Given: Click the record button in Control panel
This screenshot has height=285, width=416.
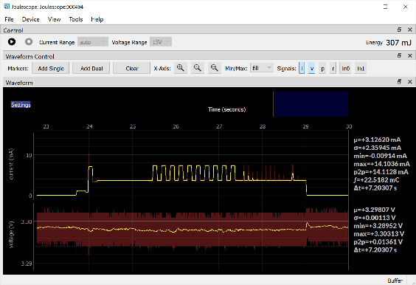Looking at the screenshot, I should point(29,42).
